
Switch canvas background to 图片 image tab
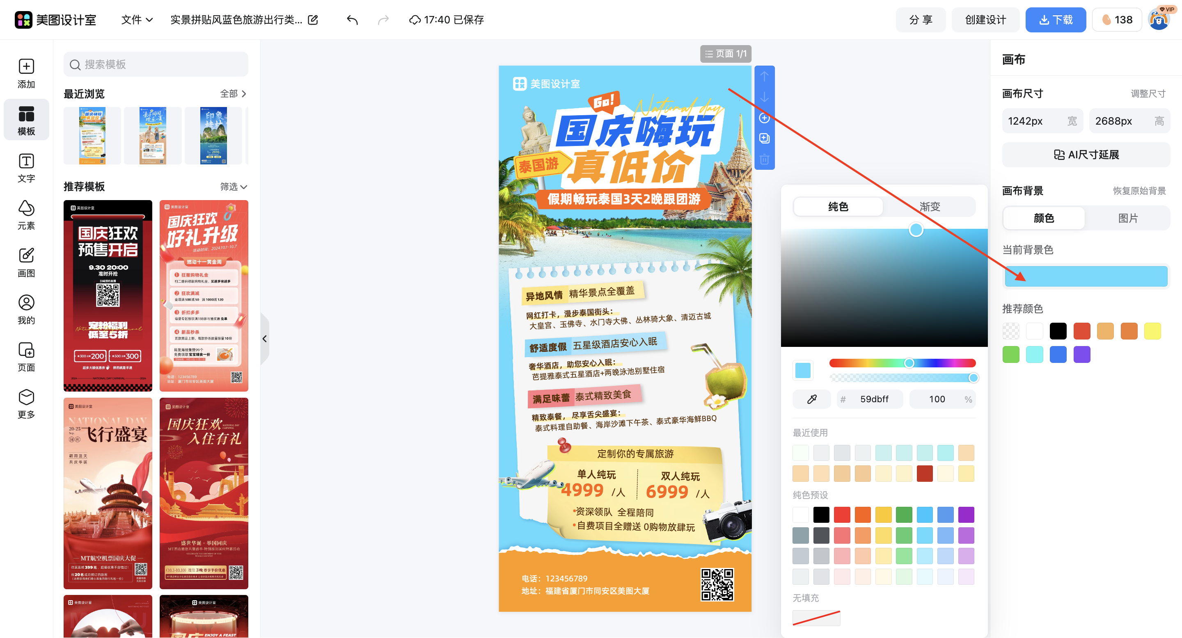pos(1128,218)
